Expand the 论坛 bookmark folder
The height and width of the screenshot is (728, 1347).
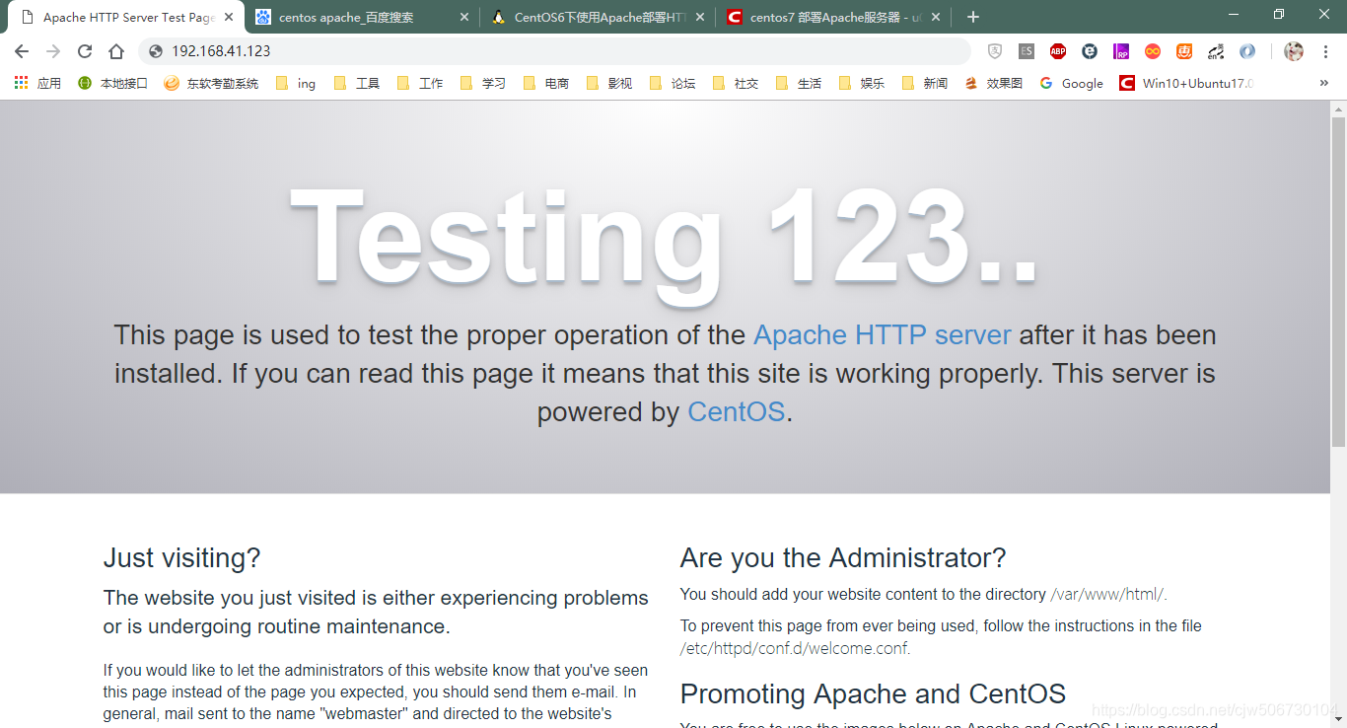672,84
